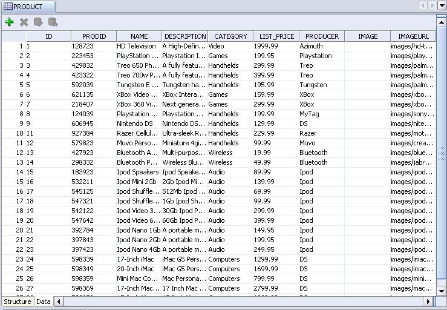Select the 60Gb Ipod P... description cell
The width and height of the screenshot is (447, 310).
tap(185, 220)
